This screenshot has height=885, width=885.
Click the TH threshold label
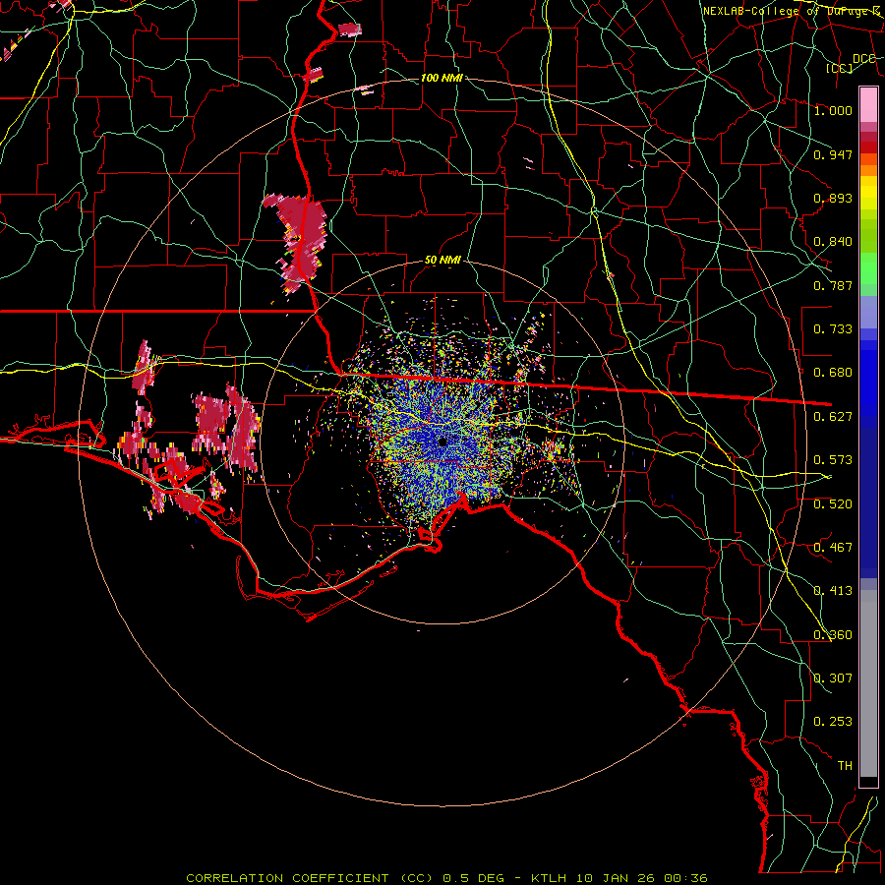[x=845, y=766]
